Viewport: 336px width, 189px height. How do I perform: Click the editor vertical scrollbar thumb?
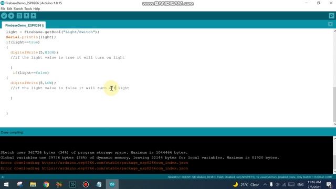point(334,104)
